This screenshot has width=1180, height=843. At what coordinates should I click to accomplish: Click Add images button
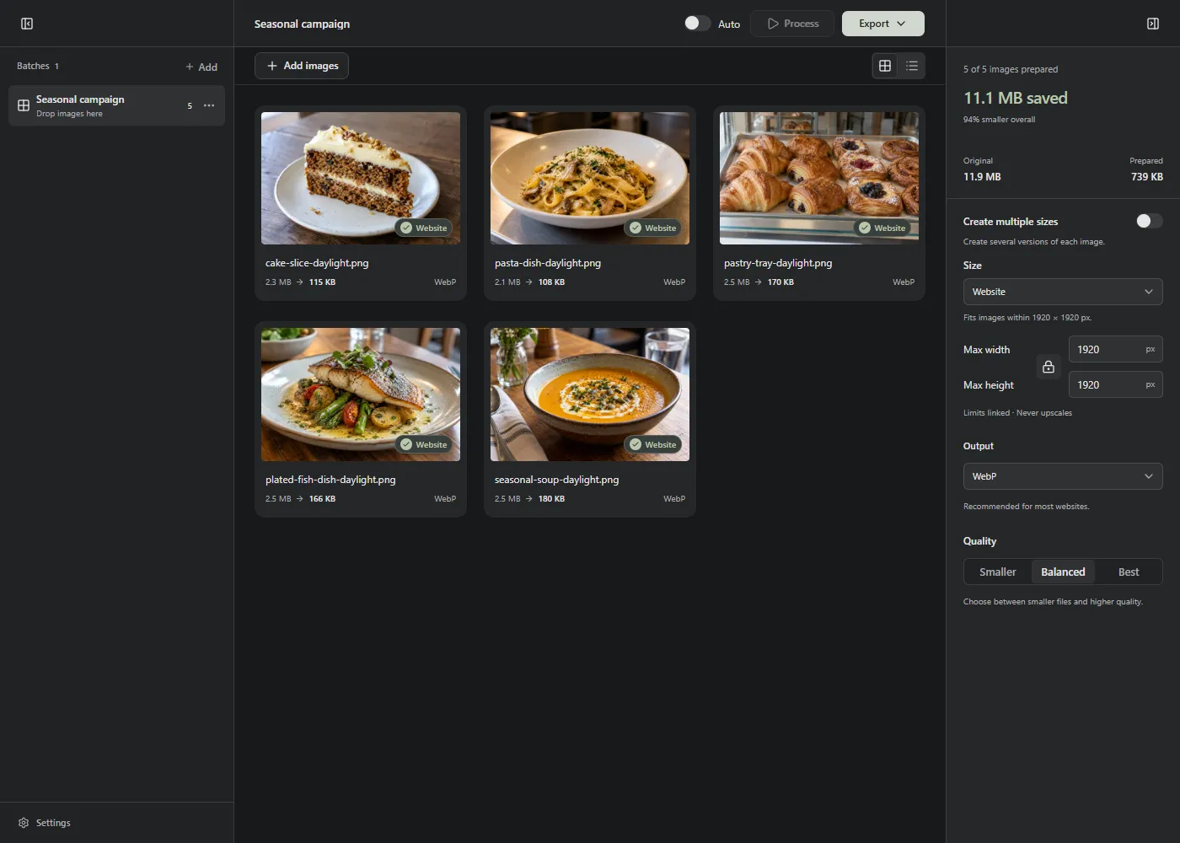click(302, 66)
